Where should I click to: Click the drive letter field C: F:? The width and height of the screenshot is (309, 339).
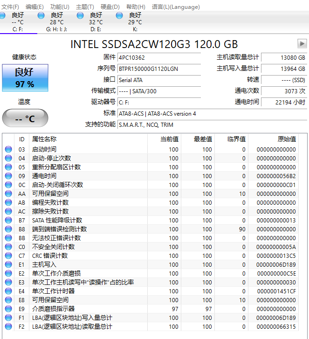click(159, 103)
